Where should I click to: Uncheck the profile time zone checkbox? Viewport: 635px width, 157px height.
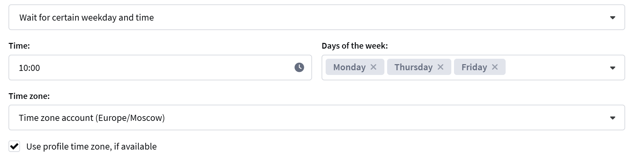point(14,147)
